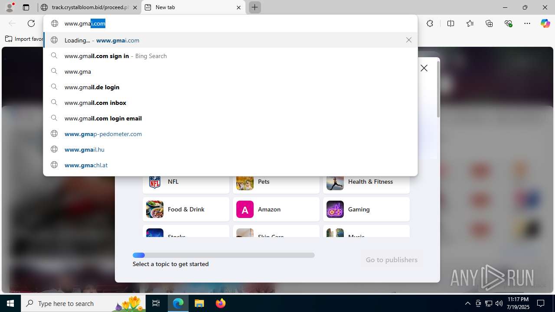555x312 pixels.
Task: Open a new browser tab with plus button
Action: pos(255,7)
